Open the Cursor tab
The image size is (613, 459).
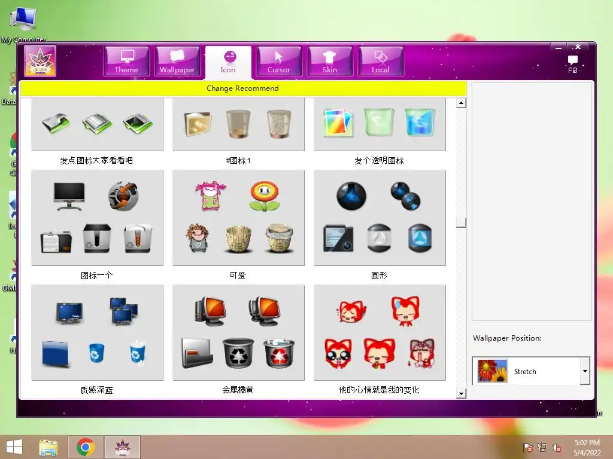pos(279,61)
